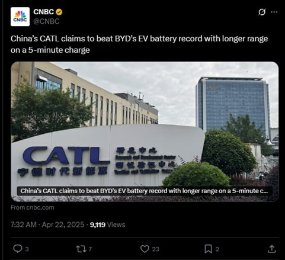Image resolution: width=285 pixels, height=260 pixels.
Task: Open CNBC display name link
Action: (x=43, y=12)
